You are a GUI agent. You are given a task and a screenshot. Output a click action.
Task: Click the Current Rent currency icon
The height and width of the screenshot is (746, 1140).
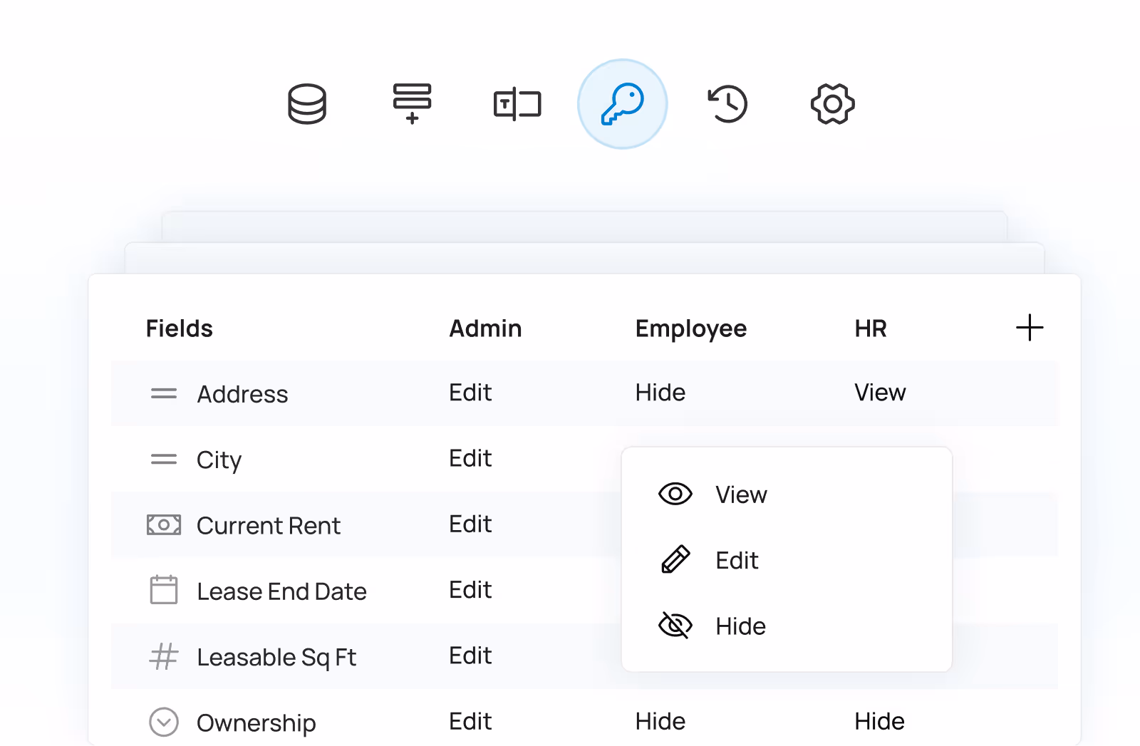pos(164,525)
